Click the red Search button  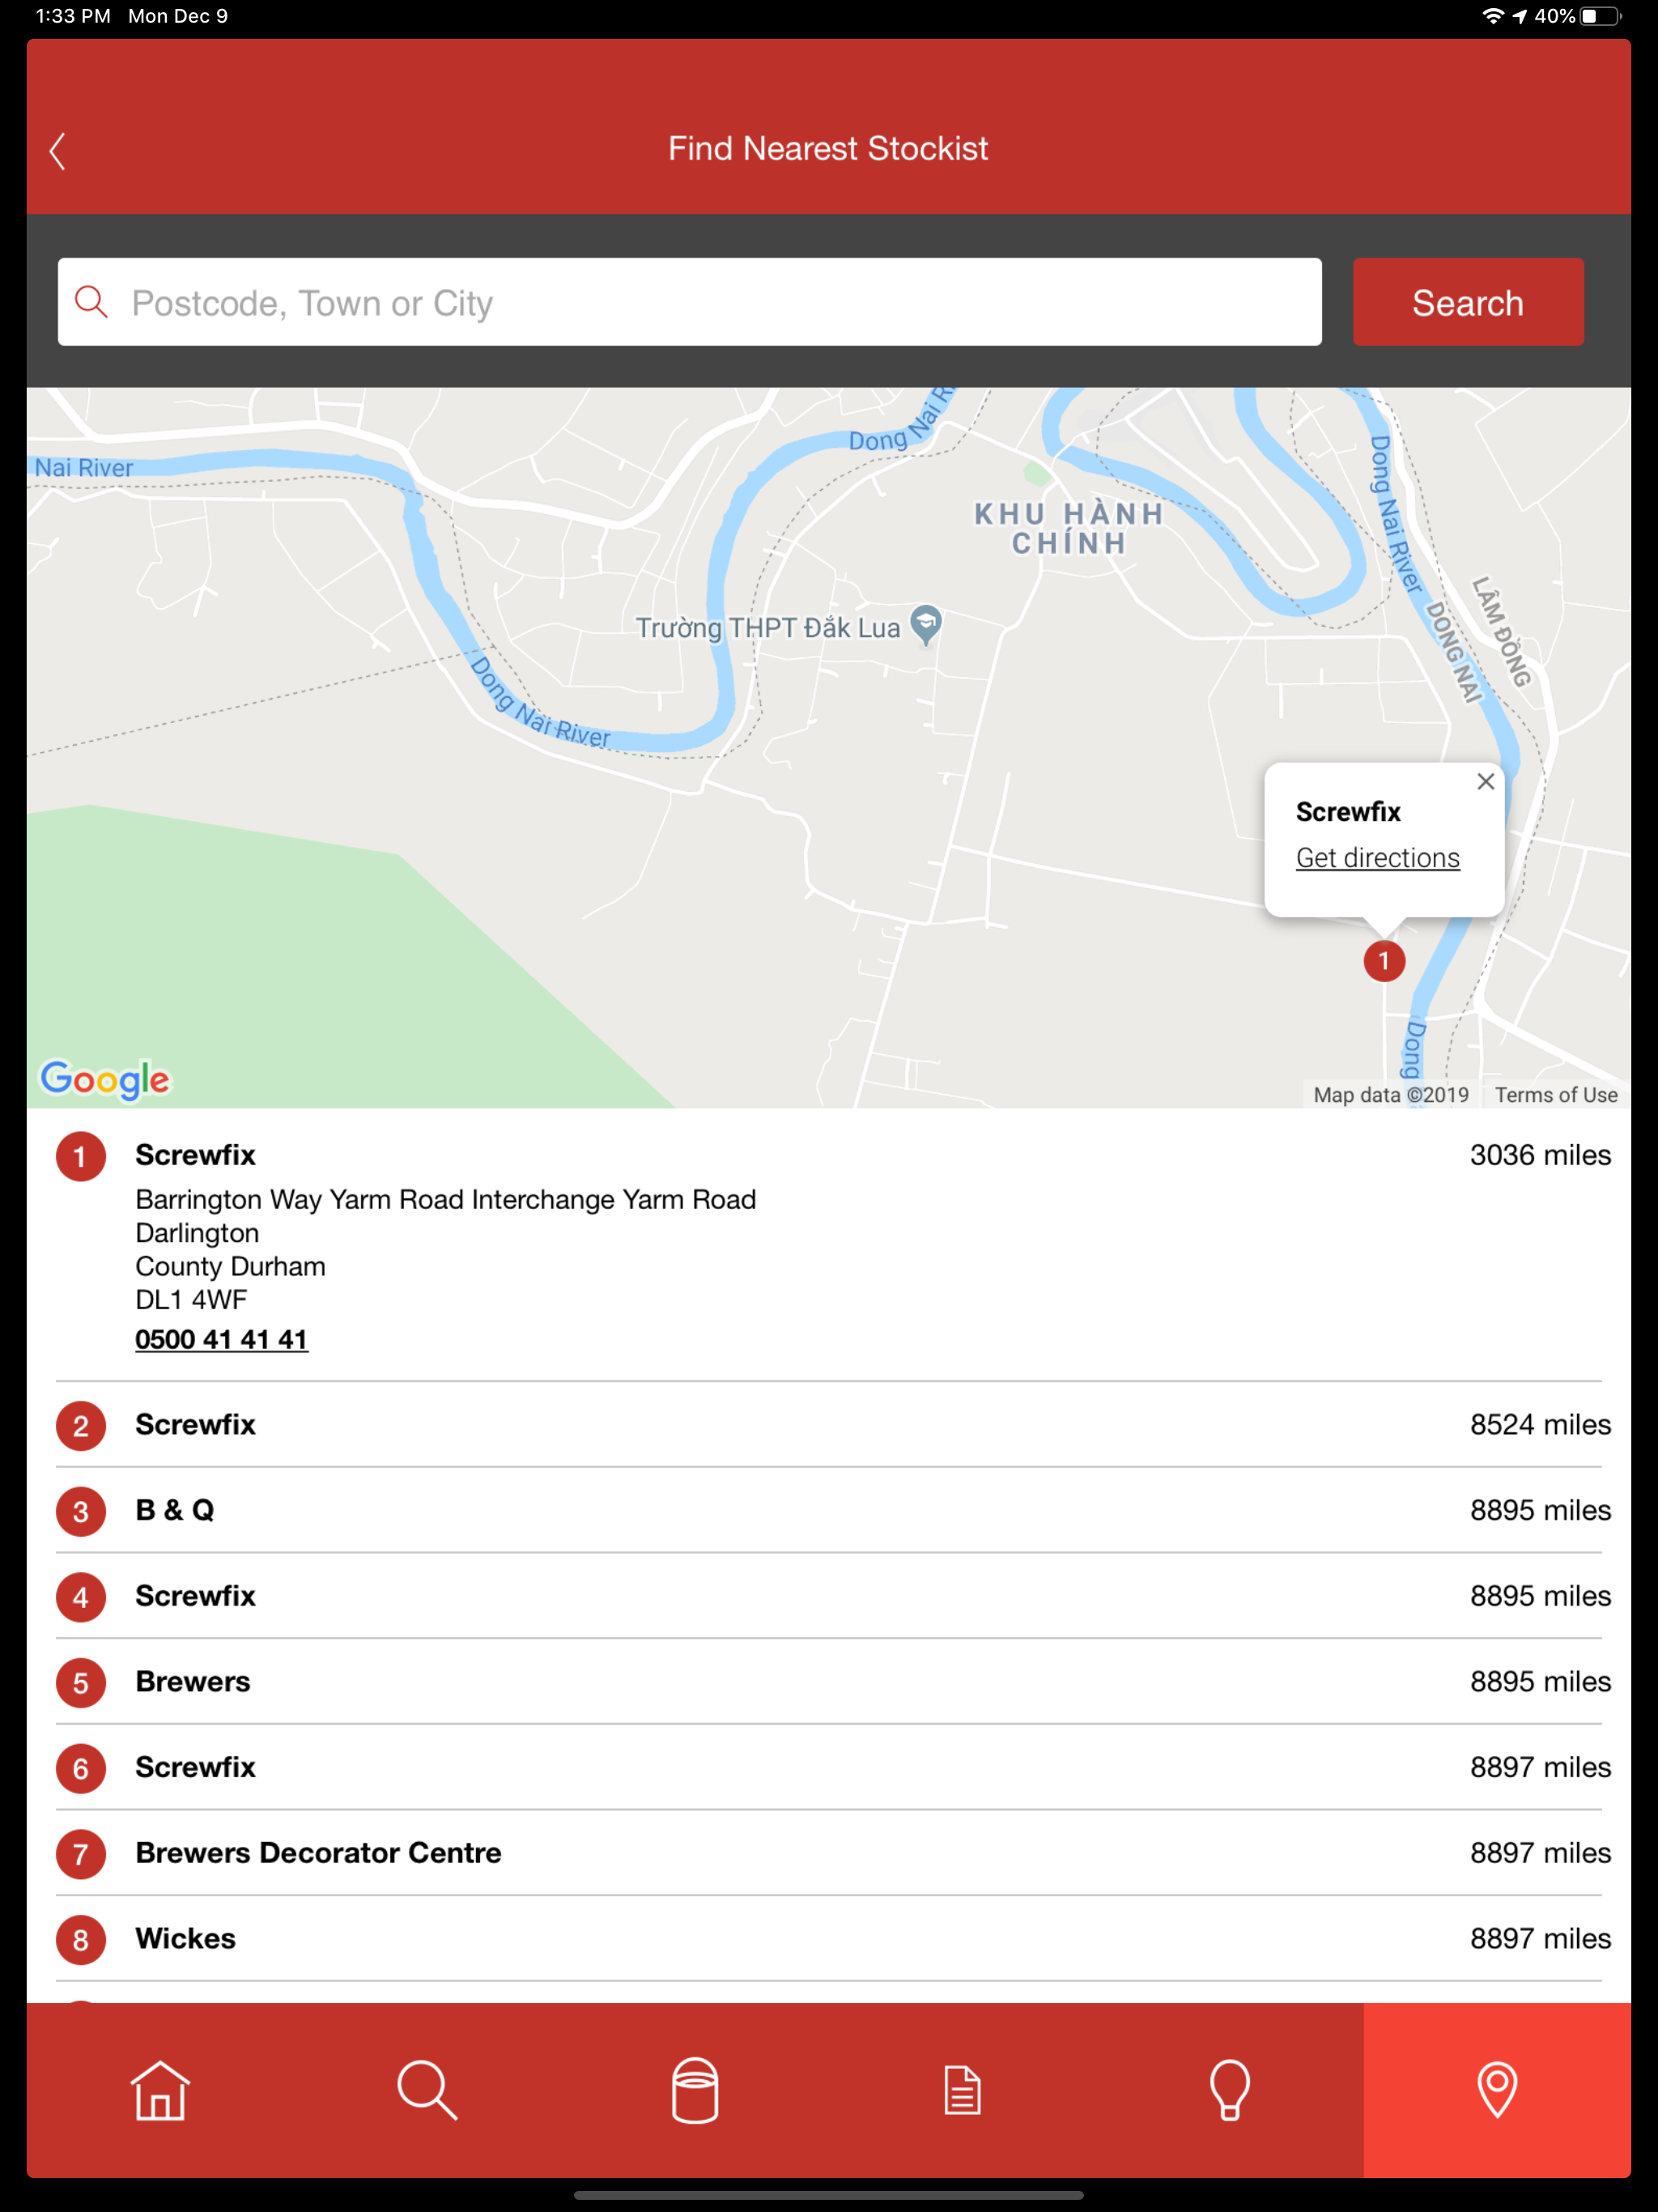click(1467, 302)
